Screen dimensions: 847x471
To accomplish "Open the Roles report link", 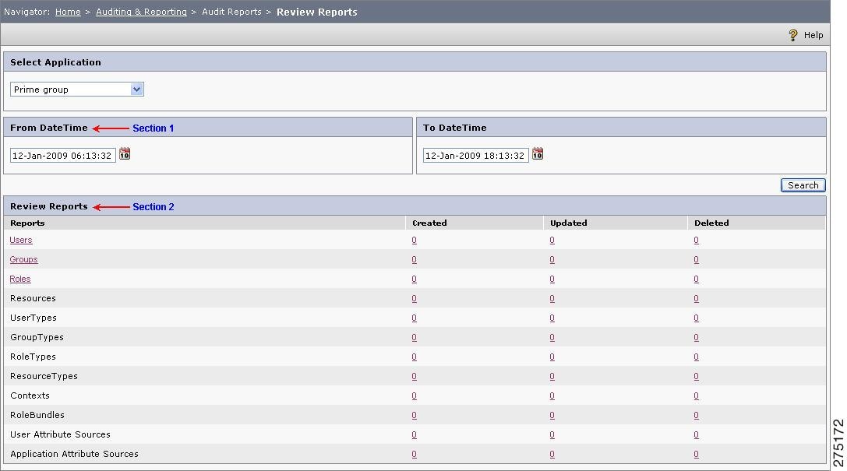I will 20,279.
